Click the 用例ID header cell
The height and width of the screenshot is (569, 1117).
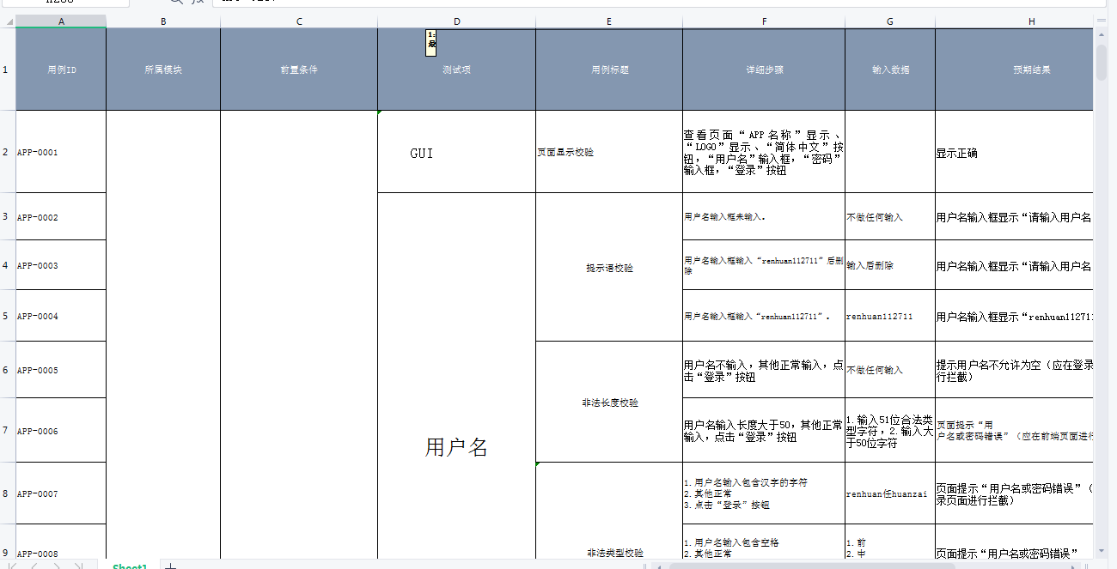(x=61, y=70)
